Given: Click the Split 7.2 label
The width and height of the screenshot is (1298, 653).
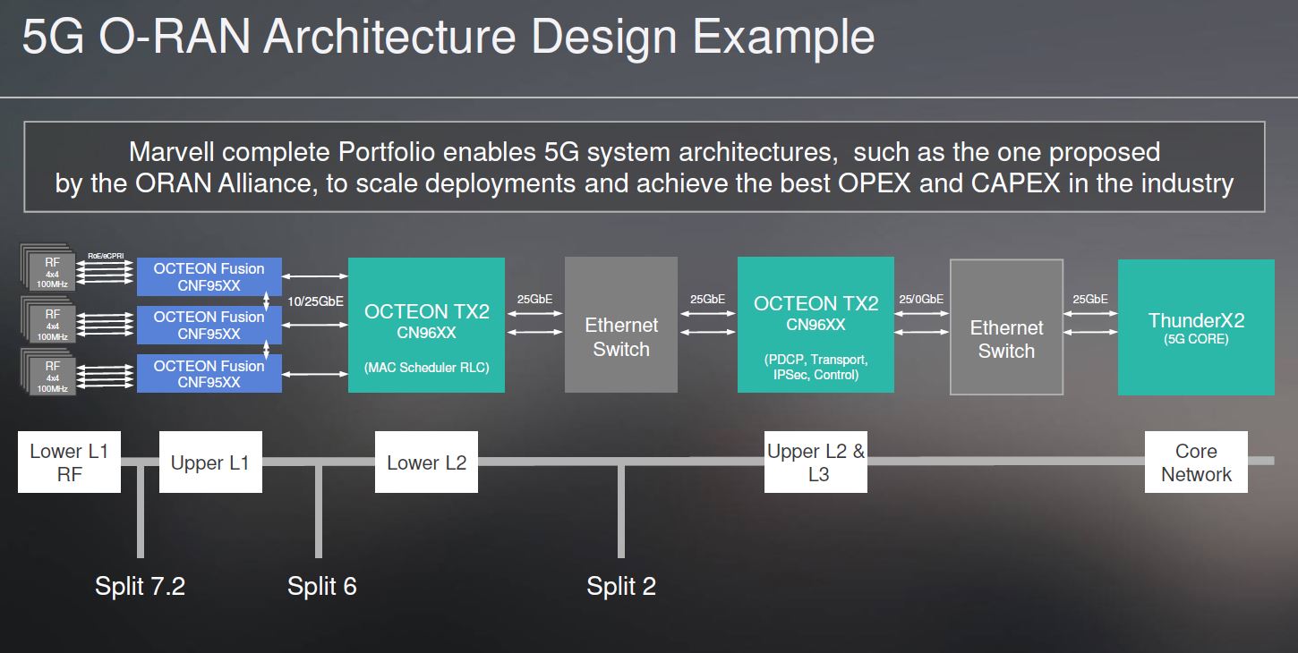Looking at the screenshot, I should (140, 587).
